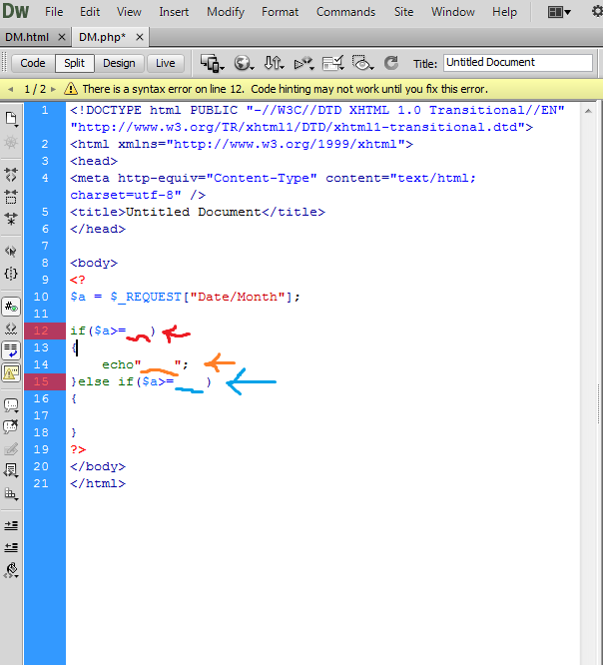This screenshot has width=603, height=665.
Task: Switch to Design view
Action: tap(119, 63)
